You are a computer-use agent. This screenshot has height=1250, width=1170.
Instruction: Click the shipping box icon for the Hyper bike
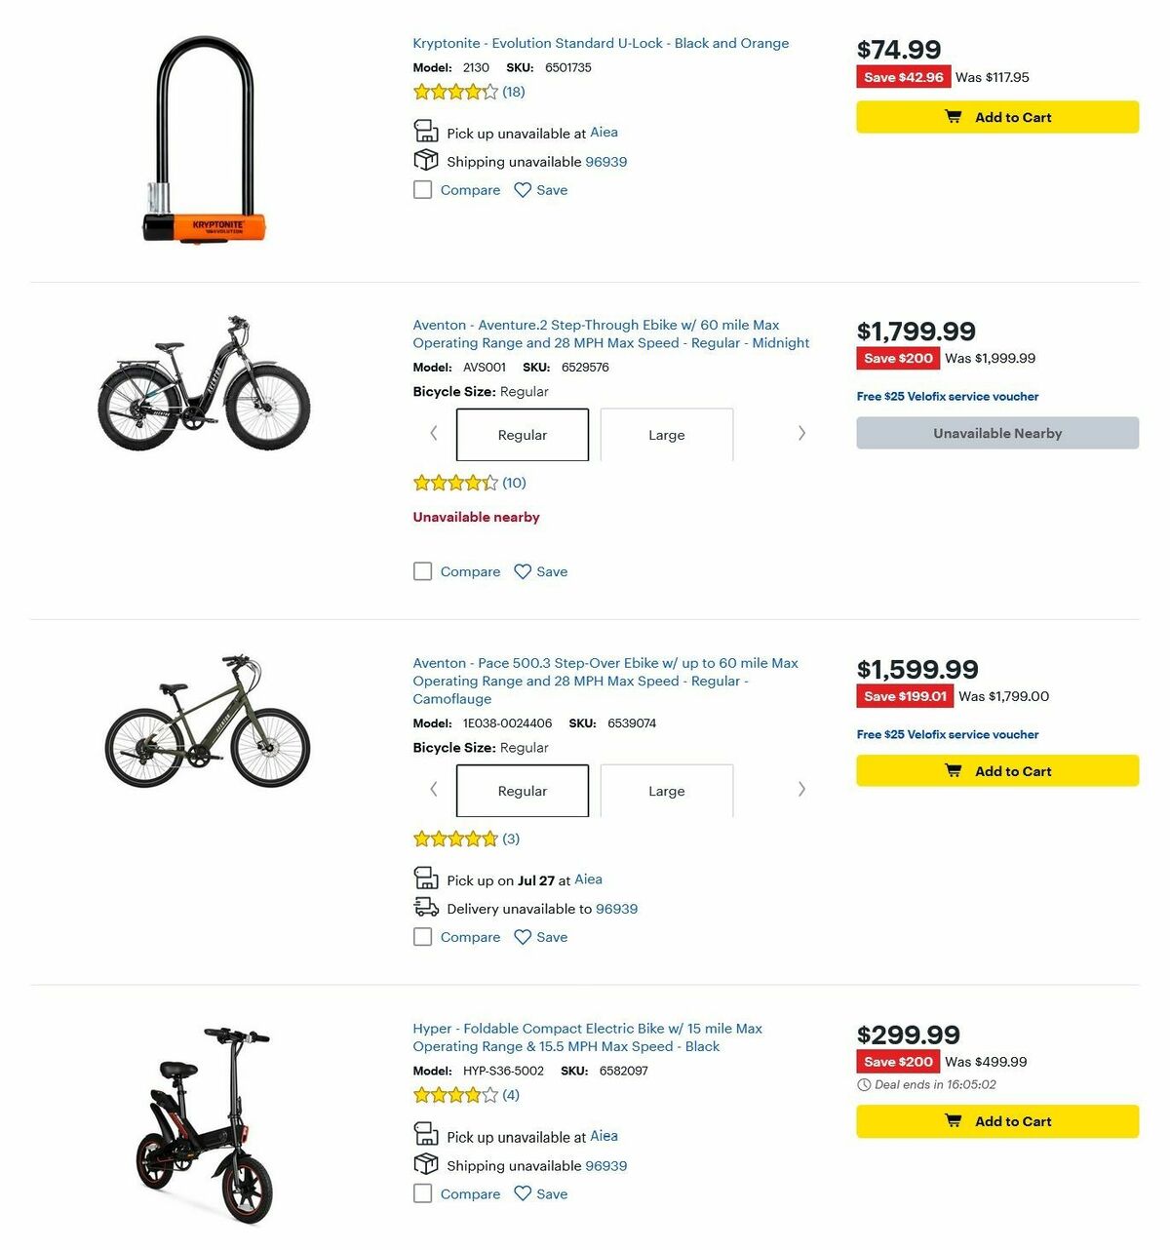426,1163
